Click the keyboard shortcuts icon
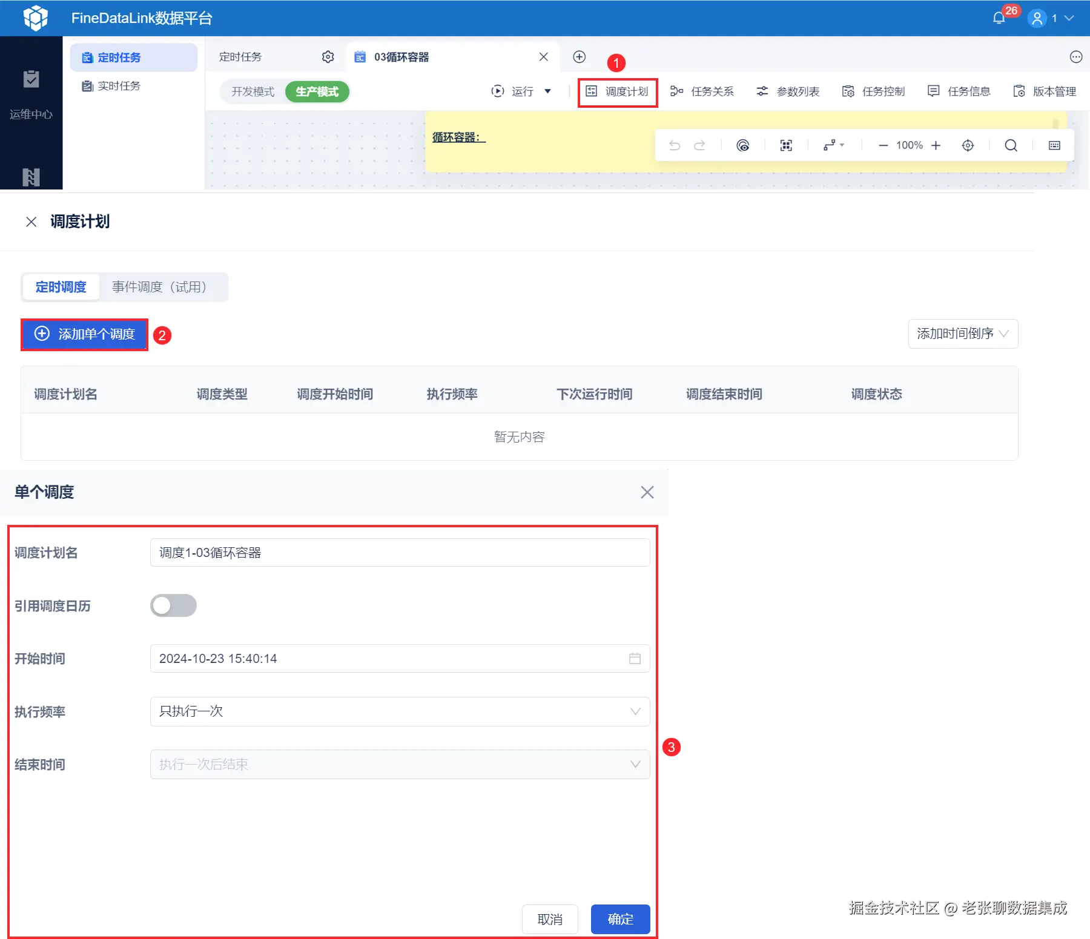1090x939 pixels. [1055, 145]
